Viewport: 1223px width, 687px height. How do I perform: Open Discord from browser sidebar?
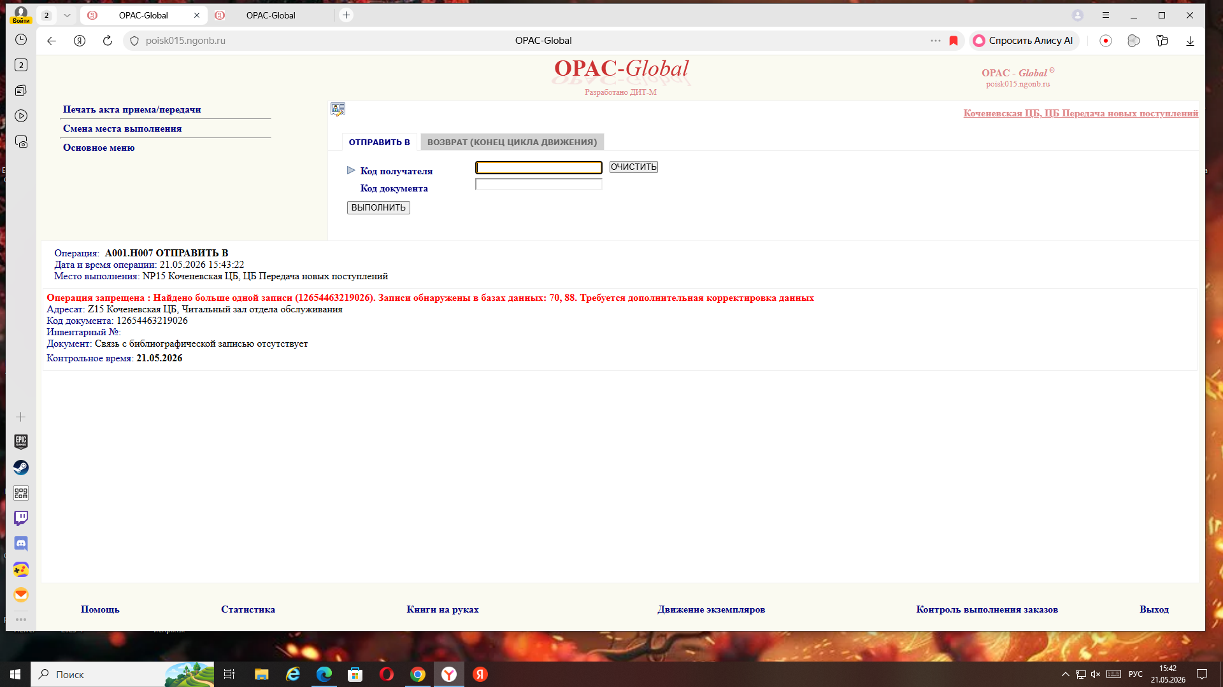(x=21, y=544)
